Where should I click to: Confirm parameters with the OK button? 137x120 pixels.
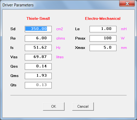click(54, 106)
